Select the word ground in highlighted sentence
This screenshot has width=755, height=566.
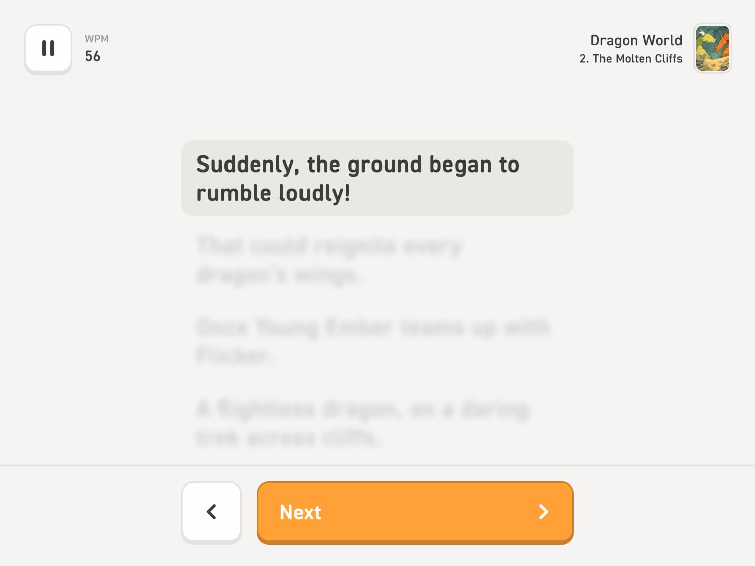(385, 165)
